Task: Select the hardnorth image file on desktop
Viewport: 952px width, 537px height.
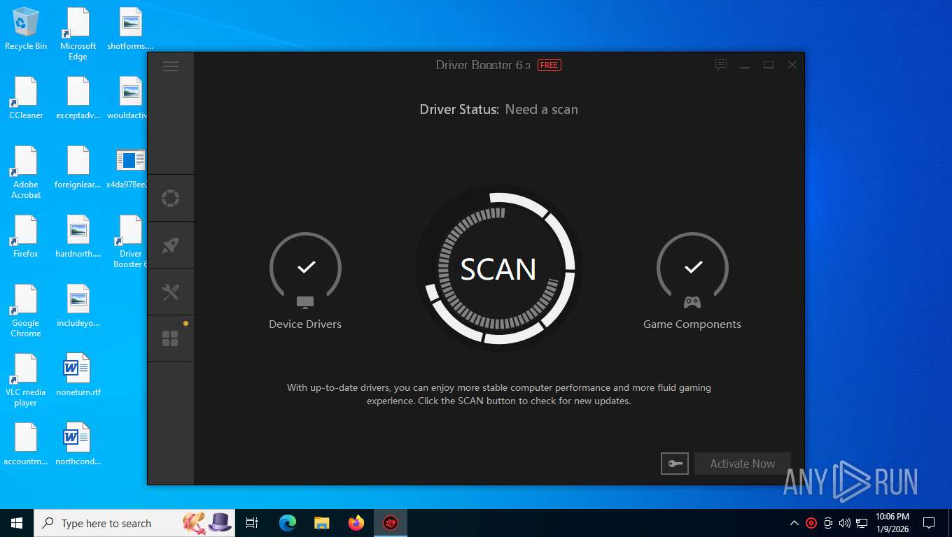Action: 78,237
